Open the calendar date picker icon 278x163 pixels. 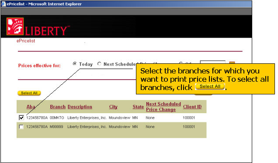click(232, 62)
